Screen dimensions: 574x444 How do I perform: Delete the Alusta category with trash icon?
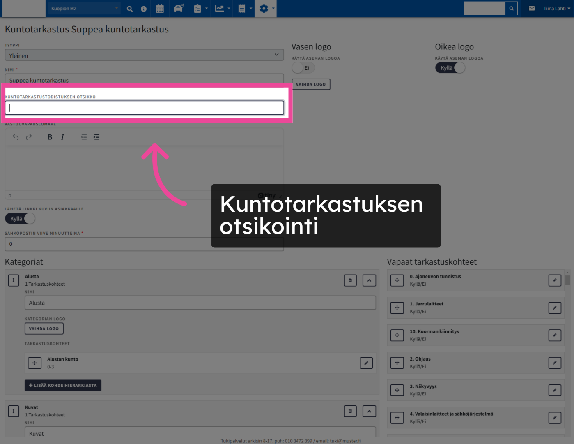350,280
